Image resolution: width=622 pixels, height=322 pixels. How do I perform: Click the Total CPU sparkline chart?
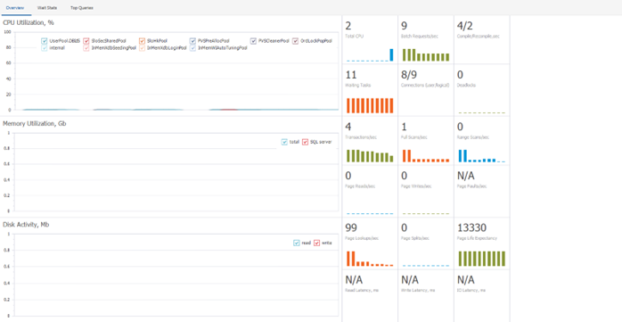[x=370, y=54]
